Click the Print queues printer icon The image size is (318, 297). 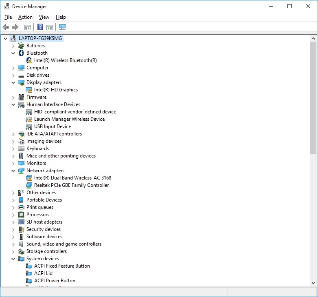21,207
